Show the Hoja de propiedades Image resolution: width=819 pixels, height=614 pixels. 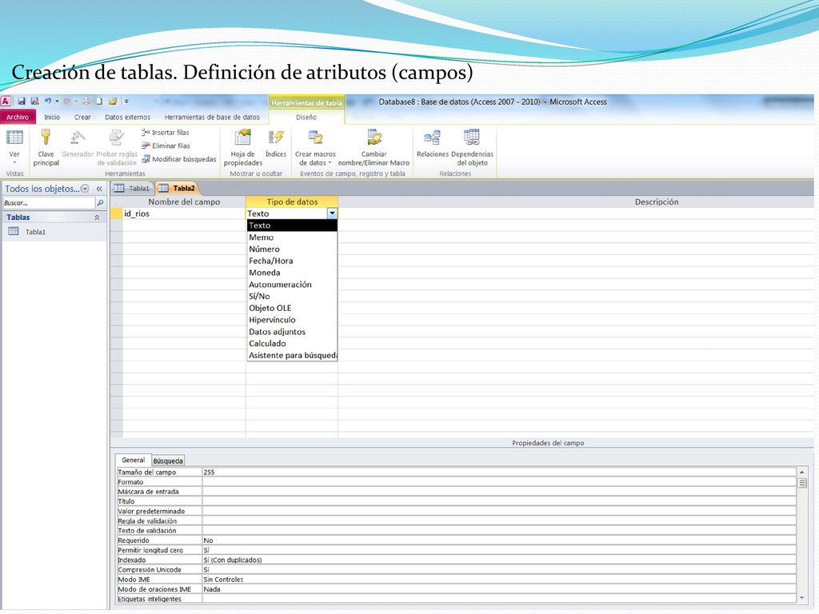pos(243,148)
